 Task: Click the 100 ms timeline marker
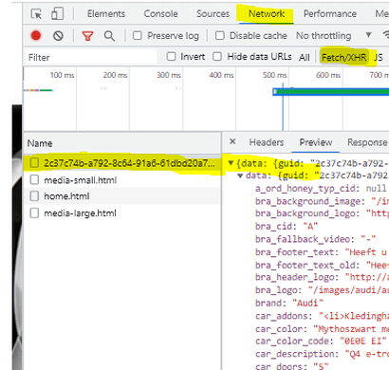(x=62, y=75)
